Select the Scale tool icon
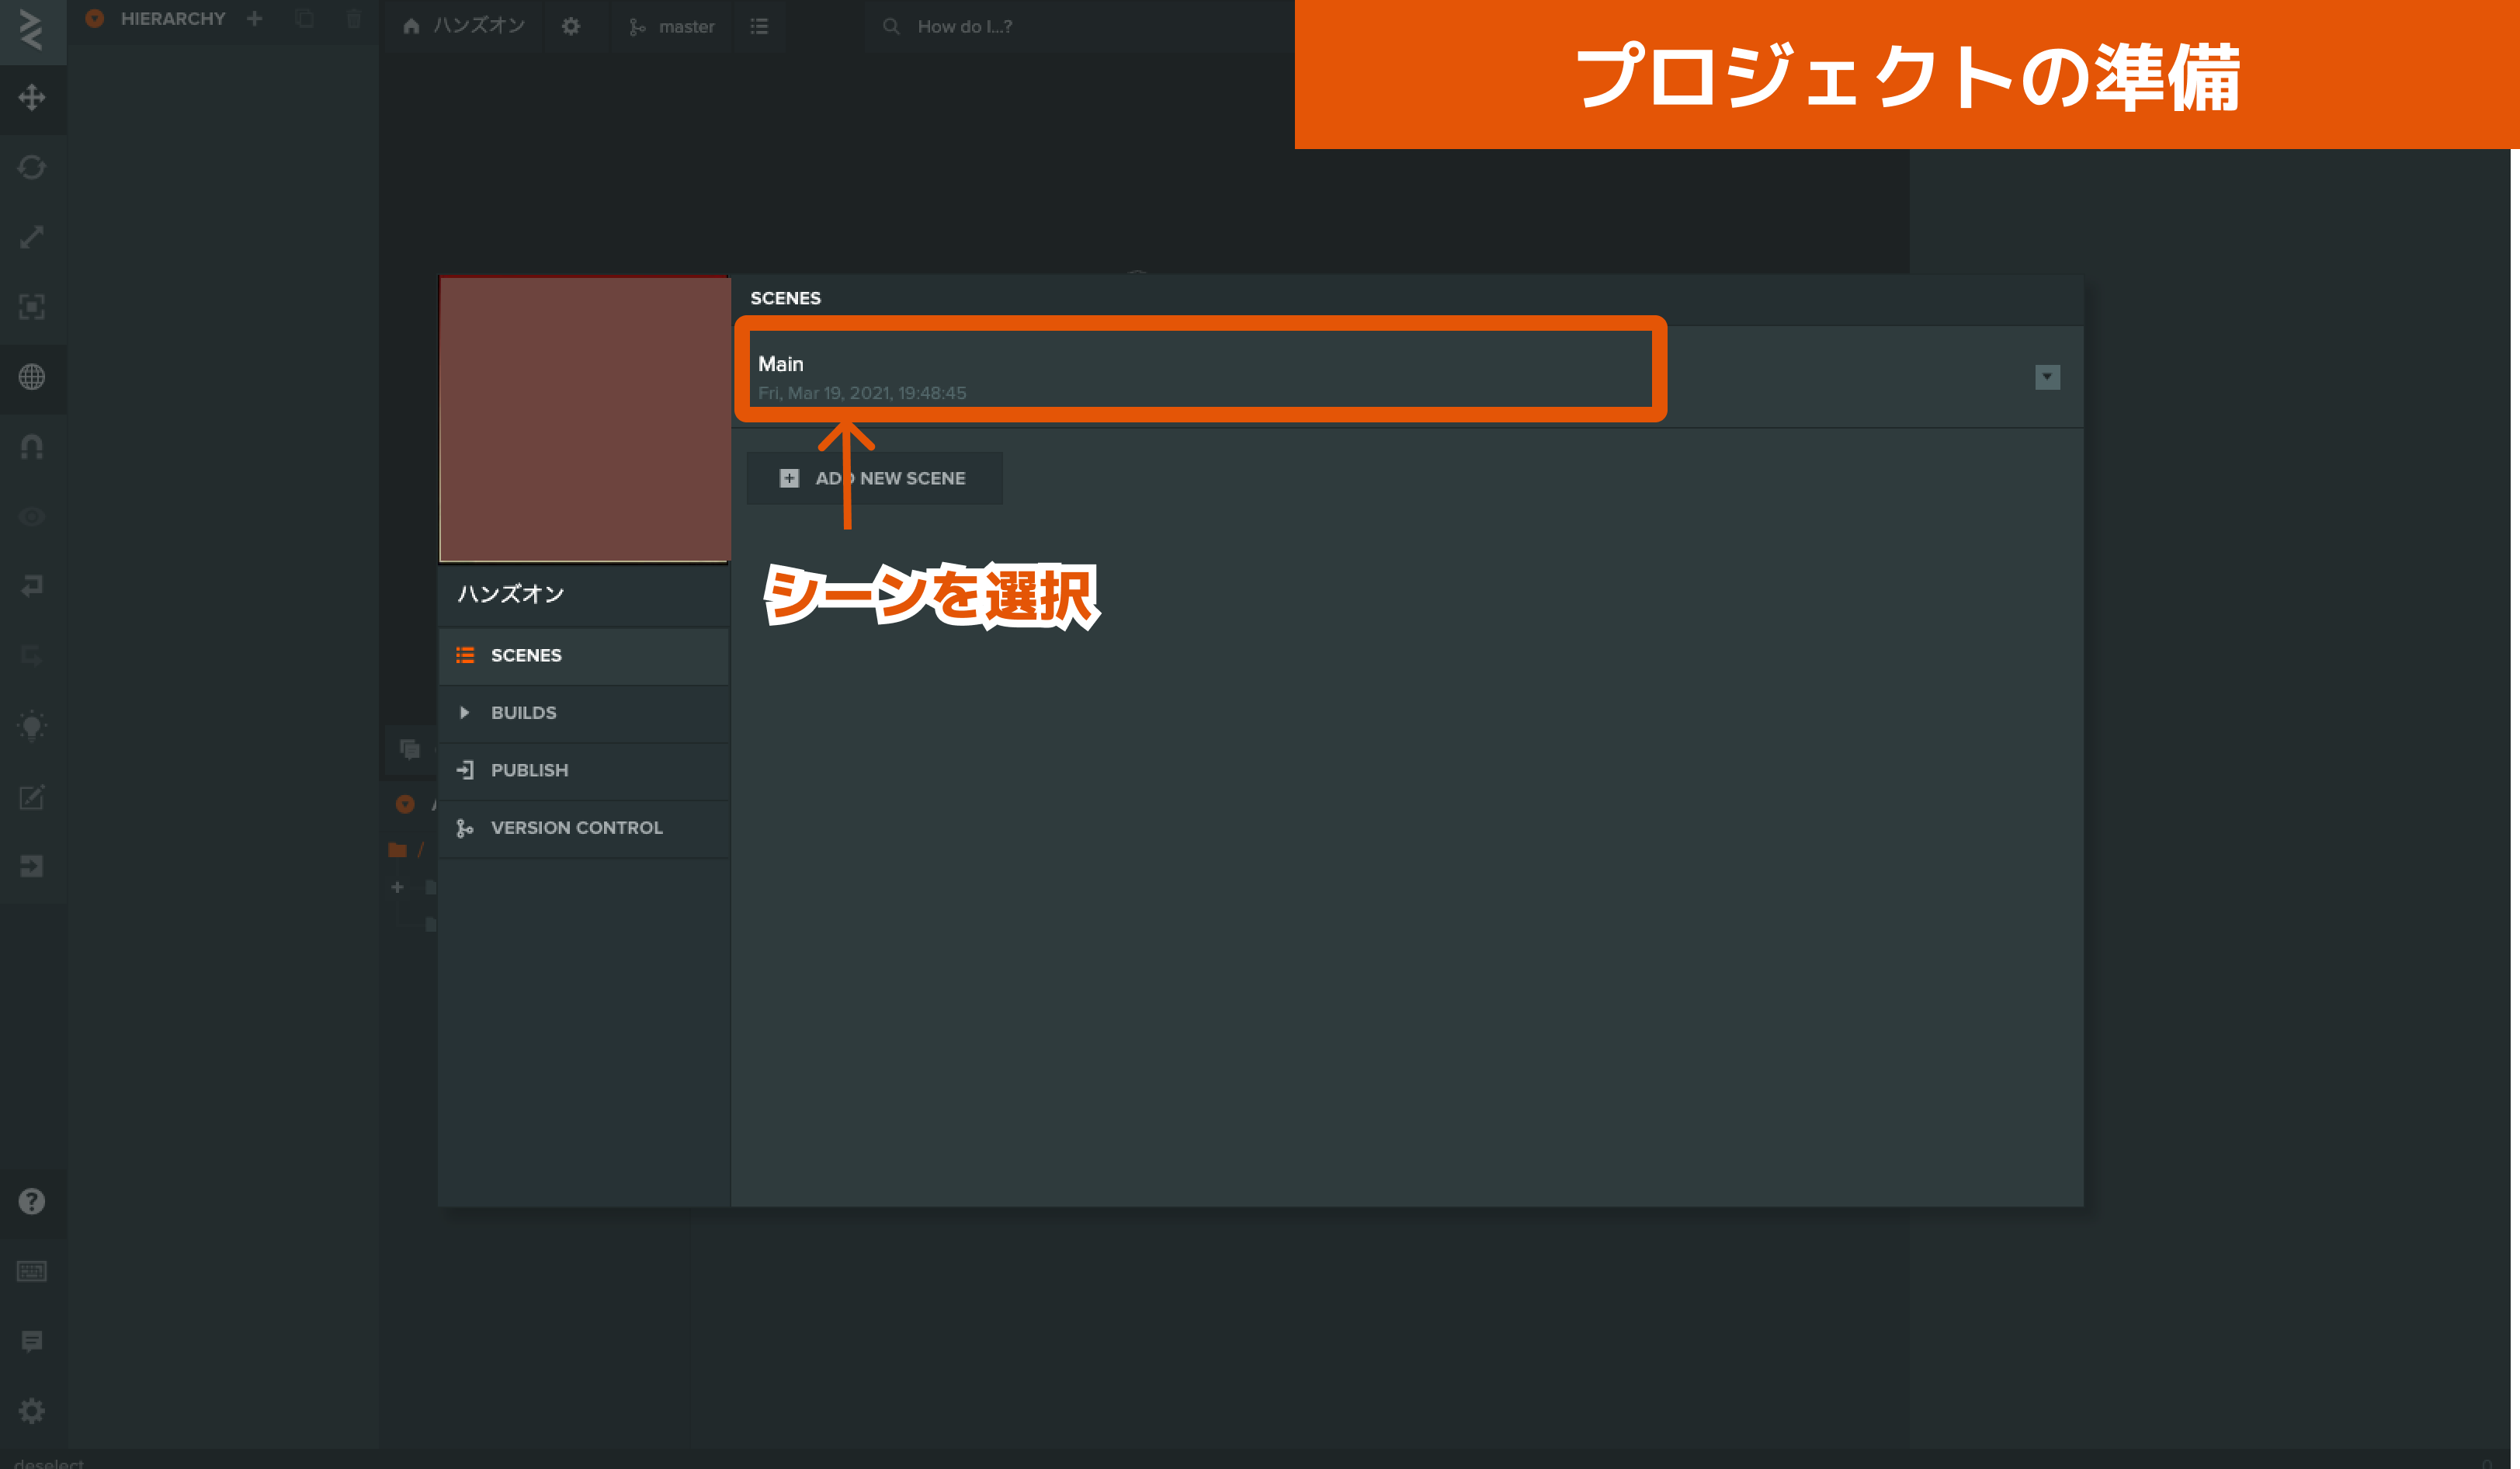The height and width of the screenshot is (1469, 2520). (32, 237)
